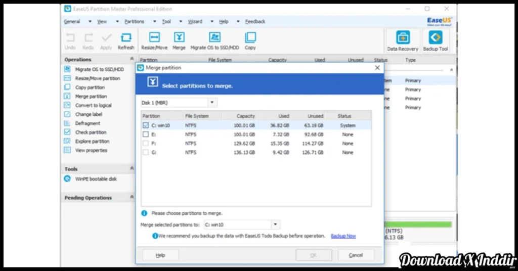Screen dimensions: 518x271
Task: Click the 'Used' column header in dialog
Action: [284, 116]
